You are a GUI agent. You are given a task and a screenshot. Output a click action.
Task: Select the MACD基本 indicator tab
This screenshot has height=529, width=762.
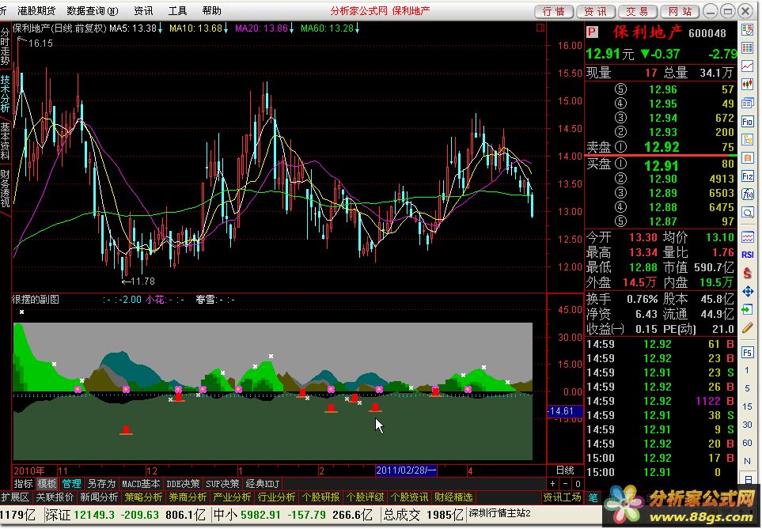pyautogui.click(x=140, y=484)
